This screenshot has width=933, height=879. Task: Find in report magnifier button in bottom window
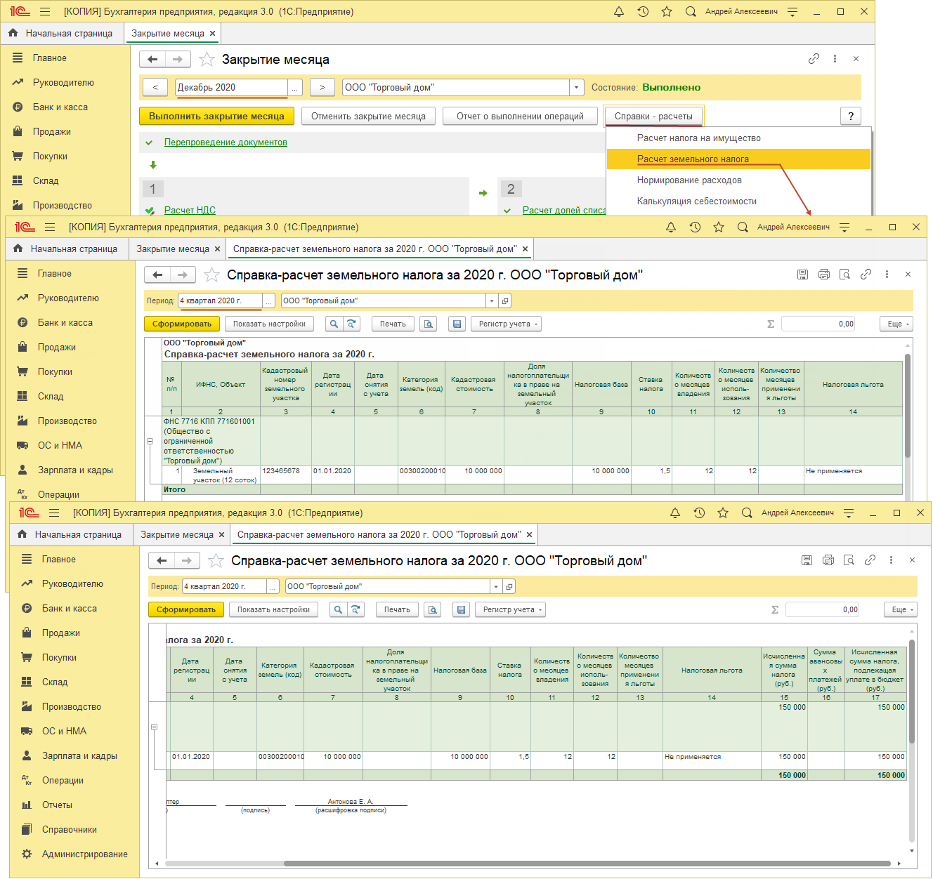pyautogui.click(x=338, y=609)
